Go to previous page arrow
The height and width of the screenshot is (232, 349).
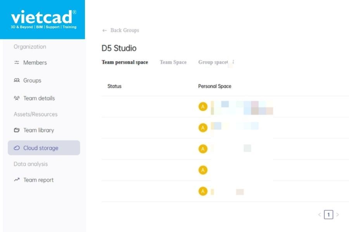click(x=320, y=215)
